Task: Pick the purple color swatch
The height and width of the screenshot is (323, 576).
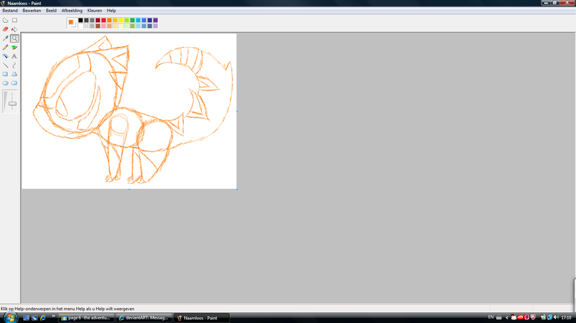Action: (x=156, y=20)
